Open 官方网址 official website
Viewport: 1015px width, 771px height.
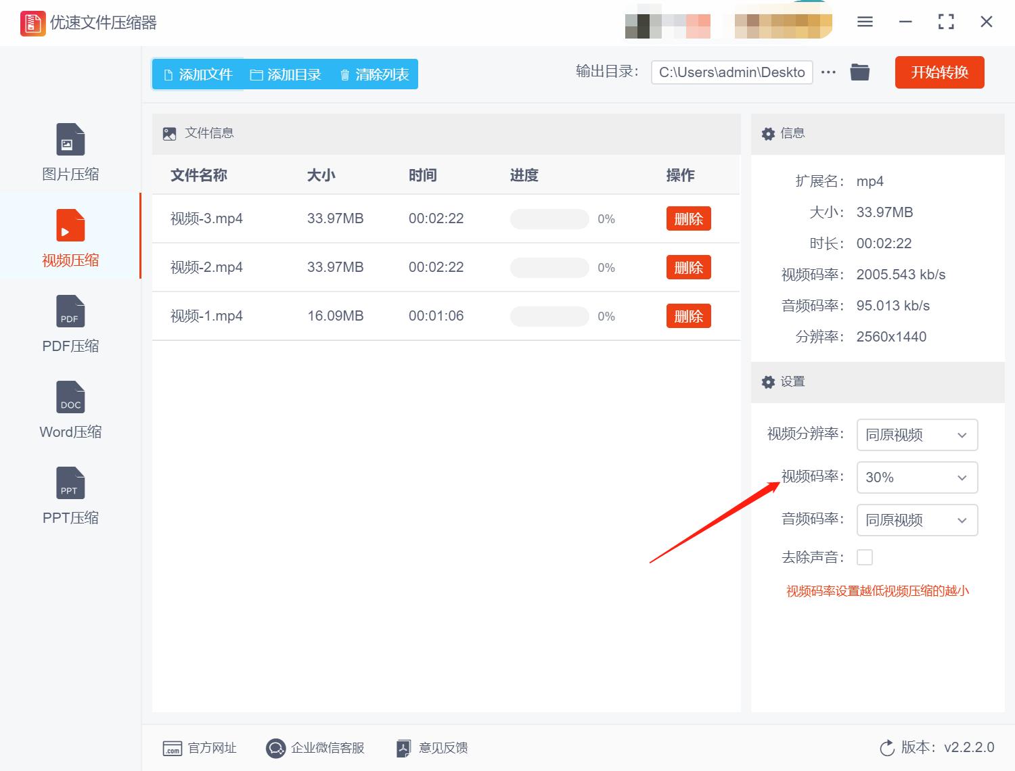[x=200, y=748]
